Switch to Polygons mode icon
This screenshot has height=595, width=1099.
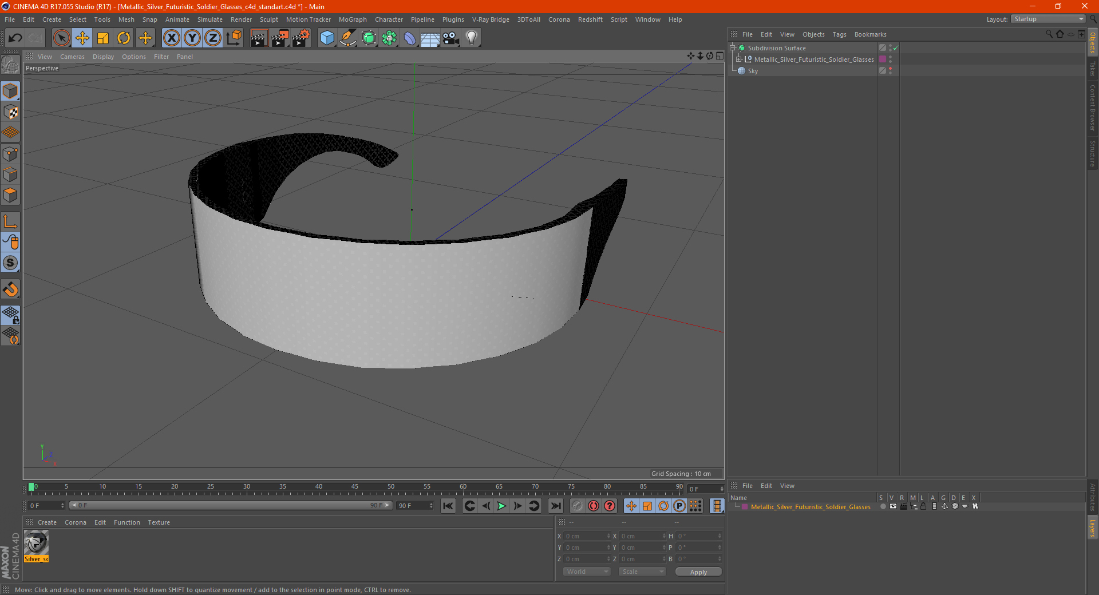click(10, 195)
